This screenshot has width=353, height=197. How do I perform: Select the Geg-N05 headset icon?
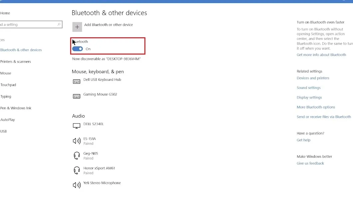pyautogui.click(x=77, y=155)
